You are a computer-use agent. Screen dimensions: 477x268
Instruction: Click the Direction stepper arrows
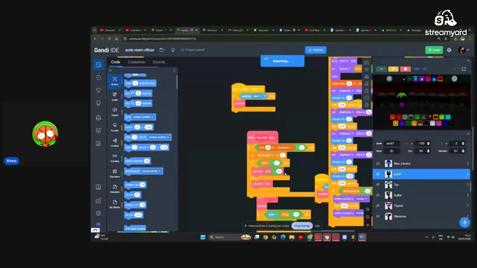pos(463,151)
